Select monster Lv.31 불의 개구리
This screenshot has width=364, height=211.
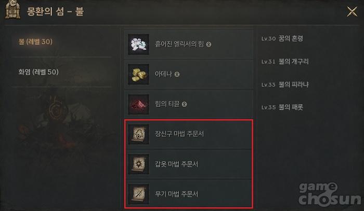click(x=285, y=62)
